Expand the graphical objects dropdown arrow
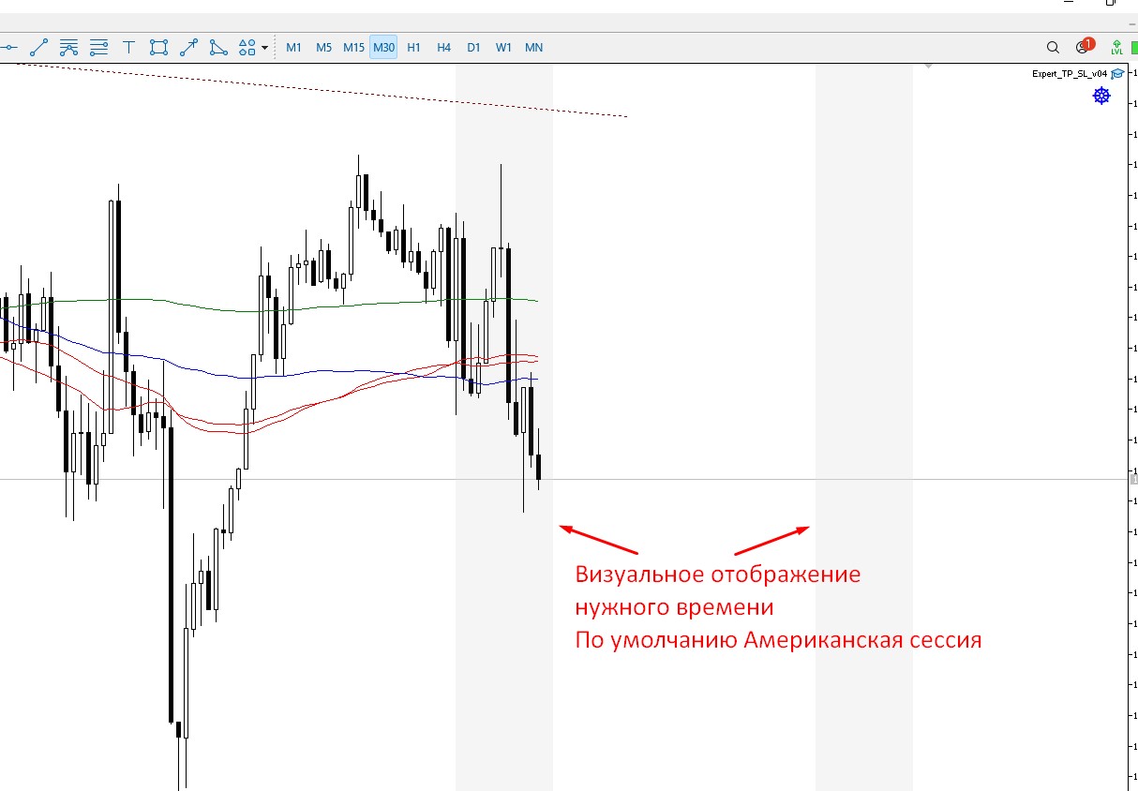1138x791 pixels. tap(265, 48)
